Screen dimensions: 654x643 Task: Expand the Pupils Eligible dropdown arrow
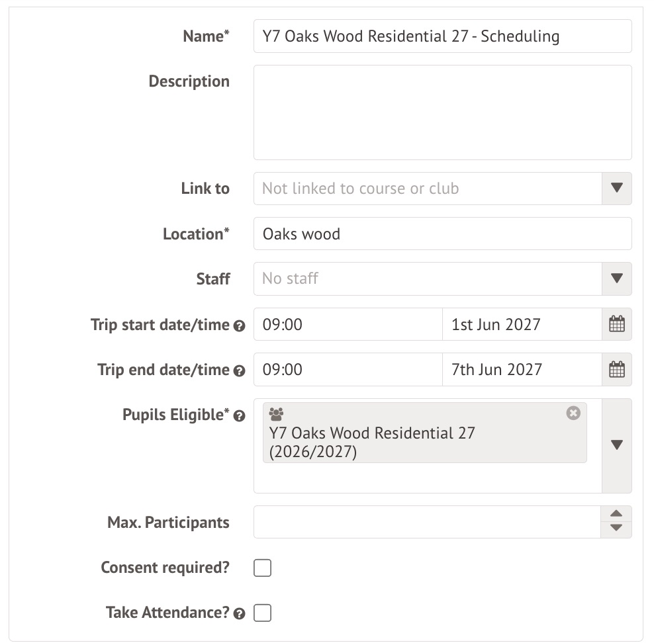tap(616, 445)
